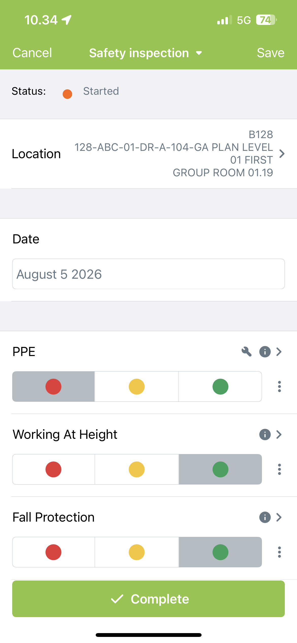Open the Safety inspection dropdown title
The height and width of the screenshot is (643, 297).
[x=145, y=53]
